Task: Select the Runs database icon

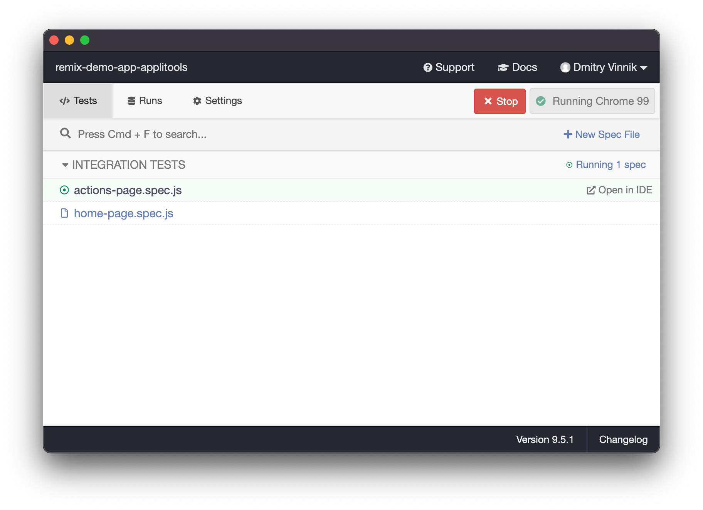Action: click(x=131, y=100)
